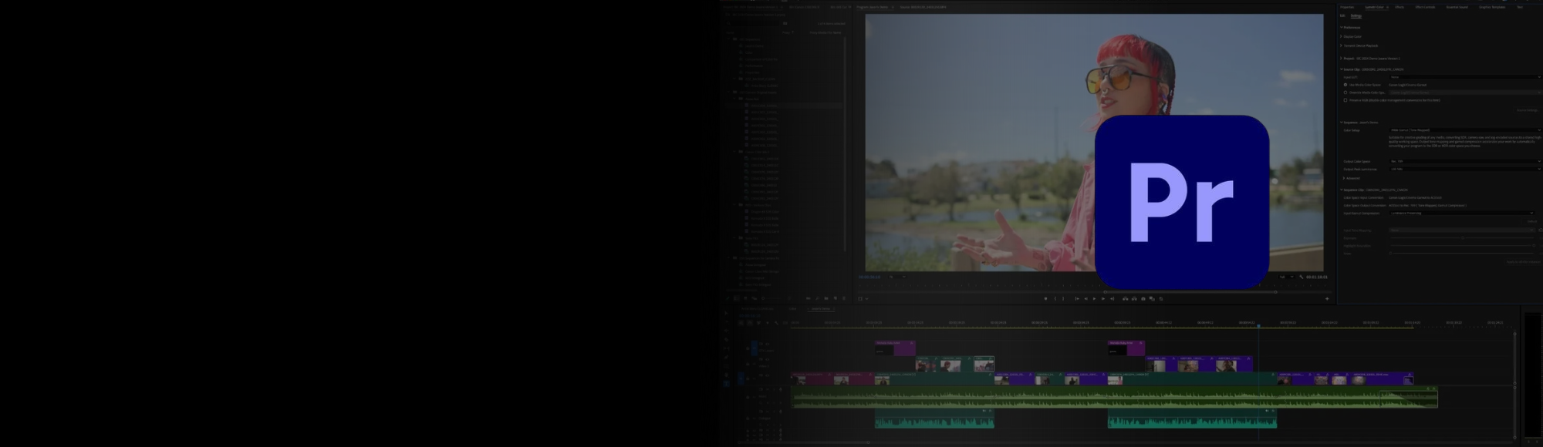This screenshot has height=447, width=1543.
Task: Select the Override Media Color Space radio button
Action: click(1345, 92)
